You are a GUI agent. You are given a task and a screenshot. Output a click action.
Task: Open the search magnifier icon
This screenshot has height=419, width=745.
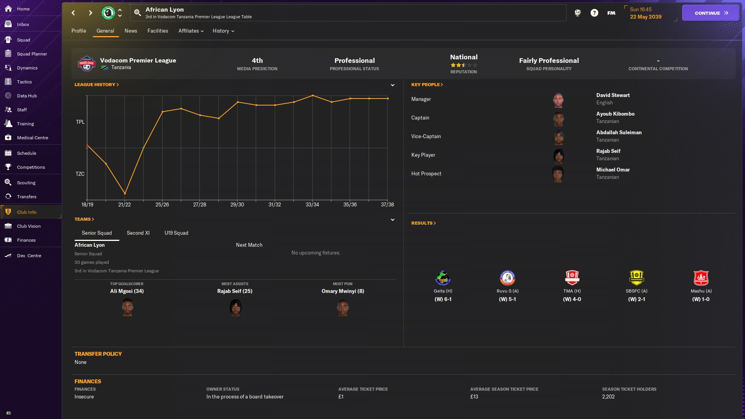[x=137, y=13]
